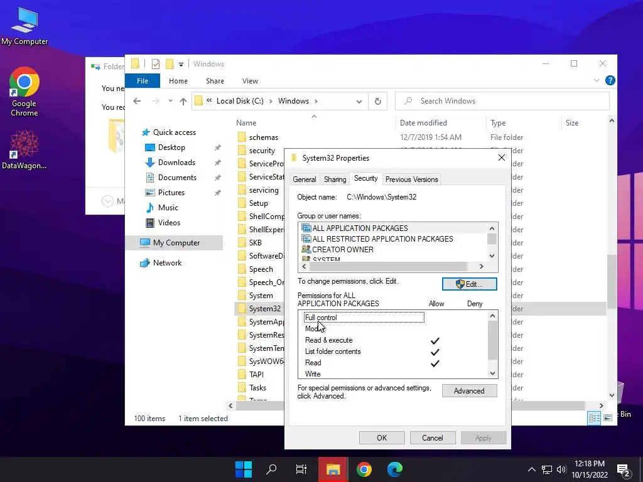Open Videos in navigation pane
The image size is (643, 482).
click(169, 223)
